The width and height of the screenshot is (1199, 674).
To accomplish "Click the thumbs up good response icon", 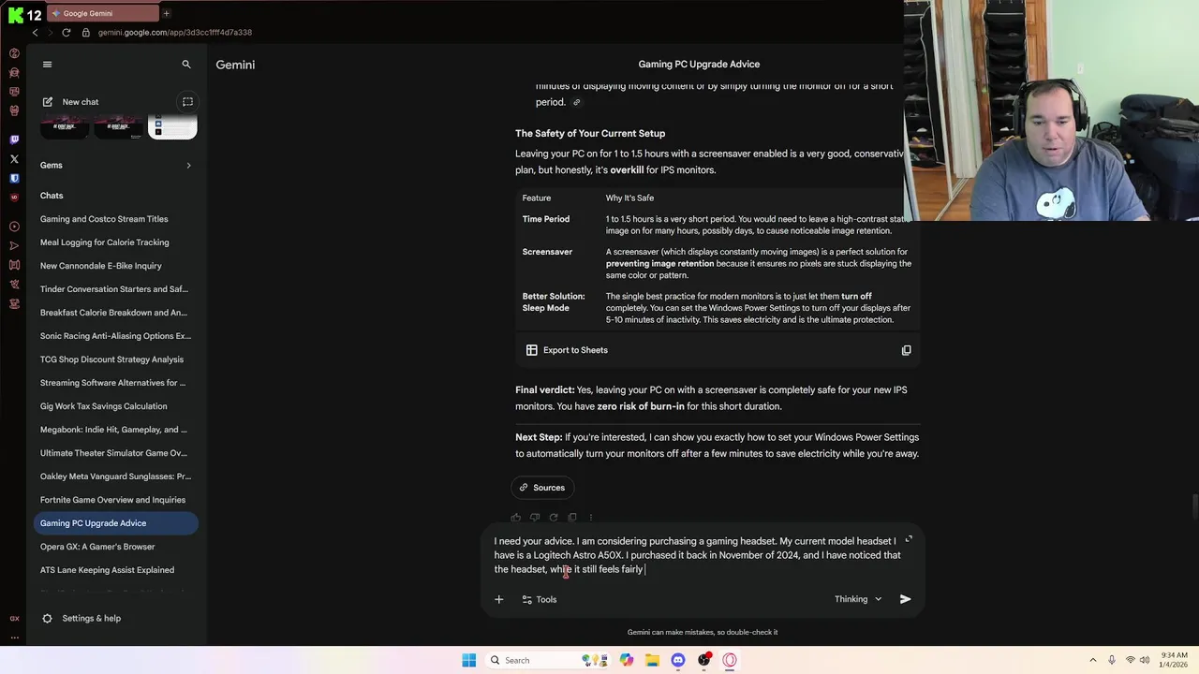I will (x=516, y=518).
